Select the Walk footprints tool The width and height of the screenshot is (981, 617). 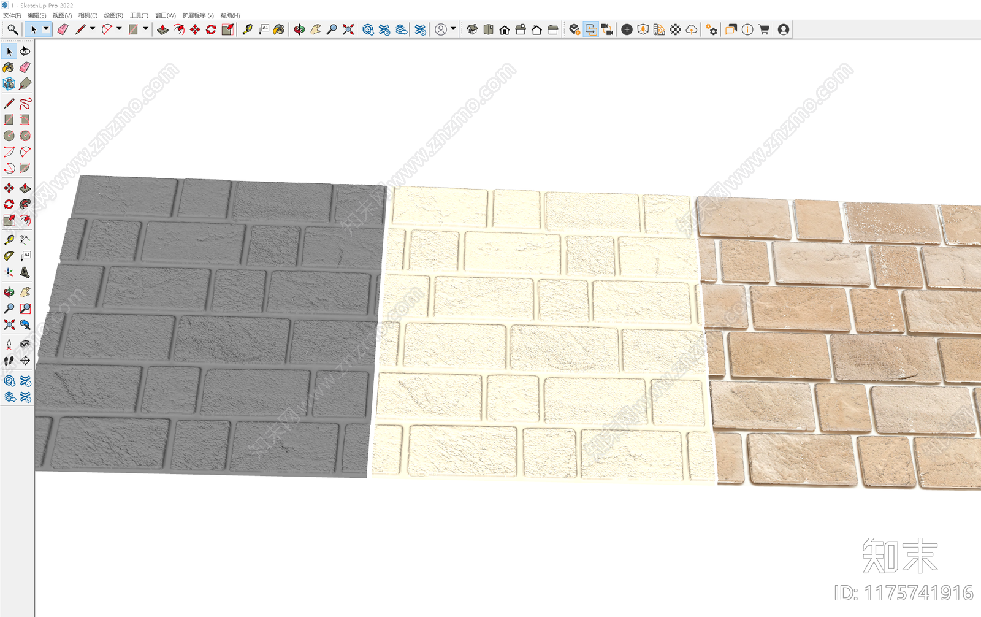pos(9,361)
